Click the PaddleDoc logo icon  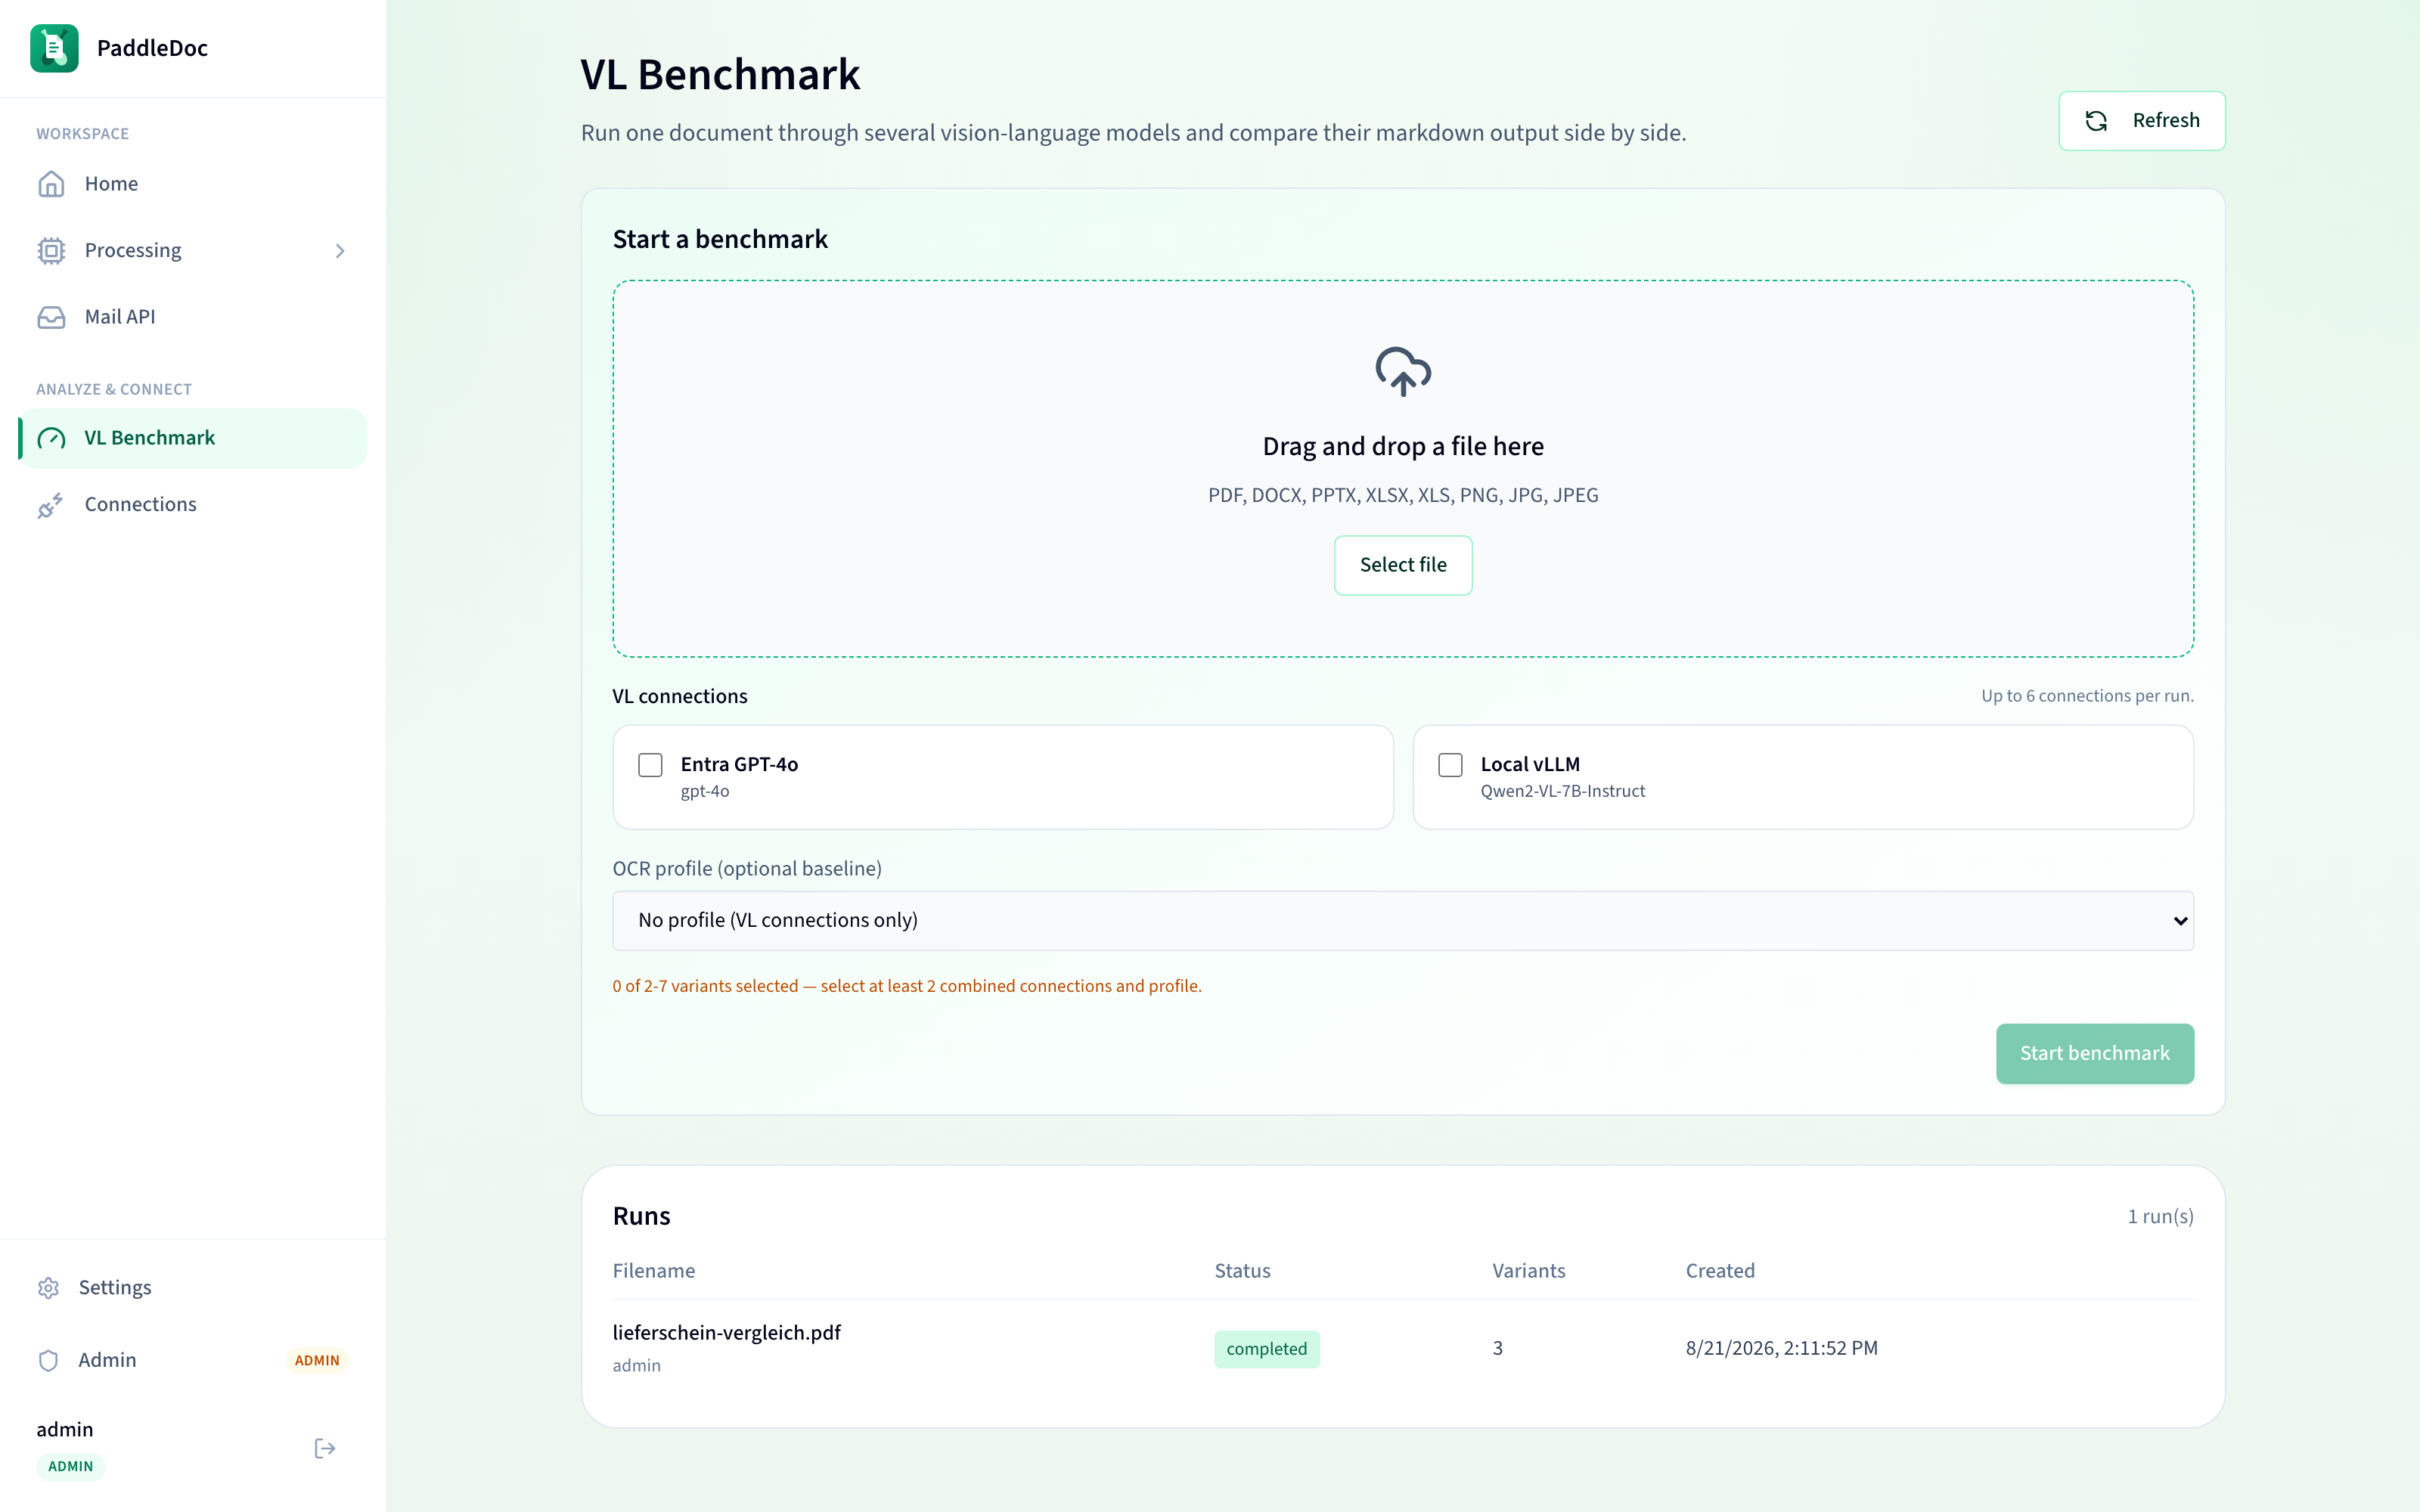tap(54, 48)
